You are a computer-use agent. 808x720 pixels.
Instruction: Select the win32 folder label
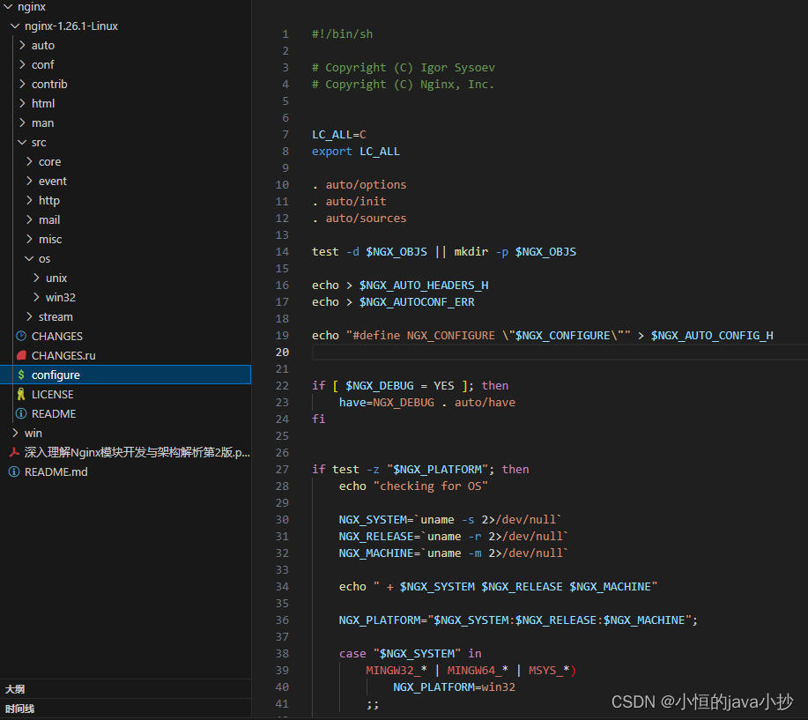(61, 297)
